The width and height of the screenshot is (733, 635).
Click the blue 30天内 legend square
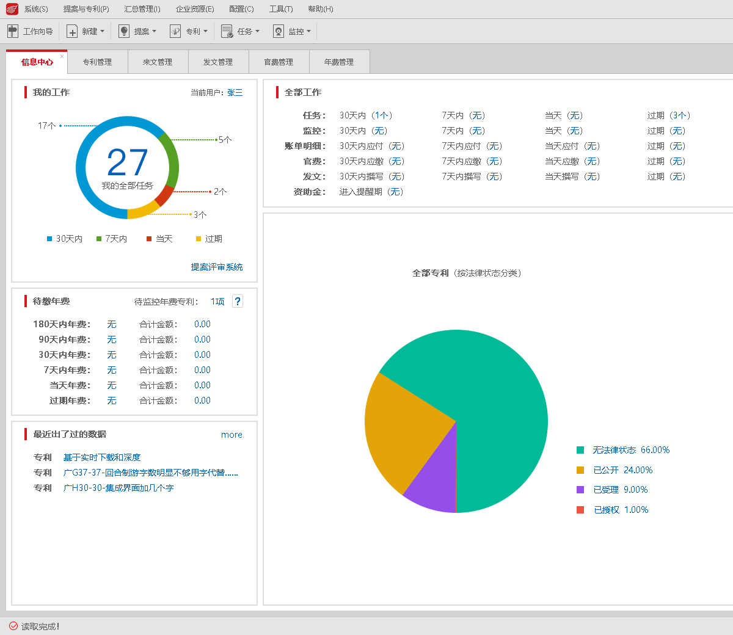[49, 239]
